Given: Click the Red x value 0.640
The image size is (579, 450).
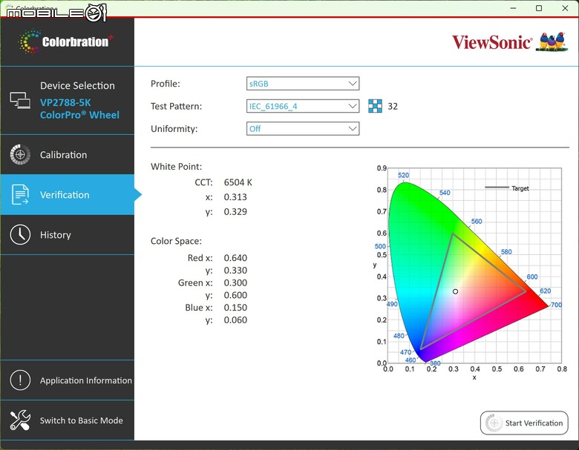Looking at the screenshot, I should [x=235, y=258].
